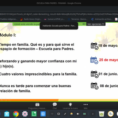The width and height of the screenshot is (118, 118).
Task: Click the browser address bar URL
Action: click(x=59, y=14)
